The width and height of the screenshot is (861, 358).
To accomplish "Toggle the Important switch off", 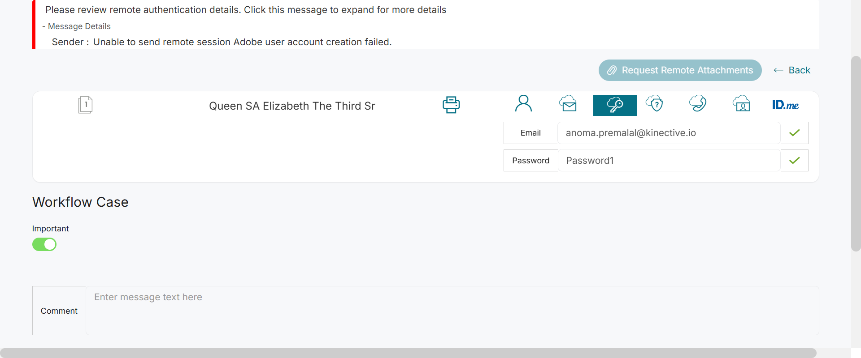I will [x=44, y=244].
